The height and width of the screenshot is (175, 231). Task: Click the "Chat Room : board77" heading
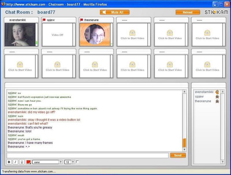(30, 12)
